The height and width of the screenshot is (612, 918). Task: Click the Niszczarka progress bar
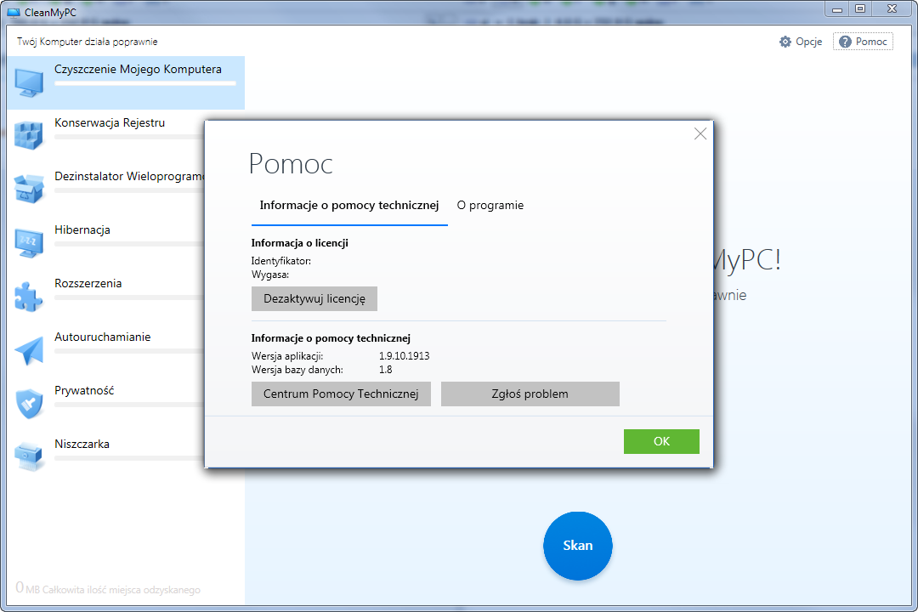click(x=129, y=458)
